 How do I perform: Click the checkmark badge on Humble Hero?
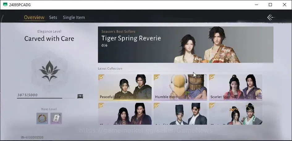(x=156, y=77)
